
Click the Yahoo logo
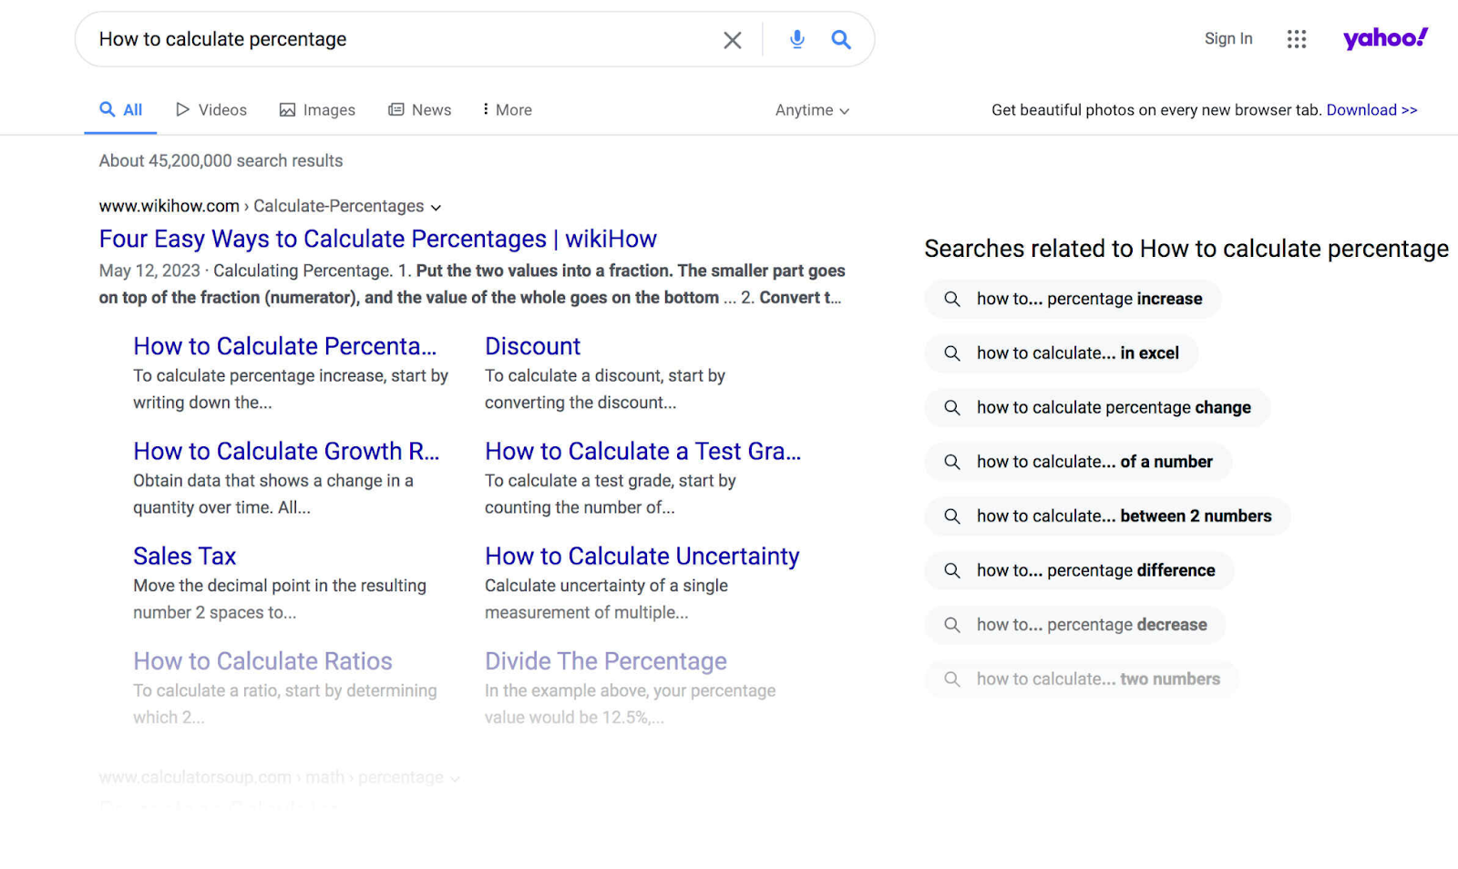1384,37
